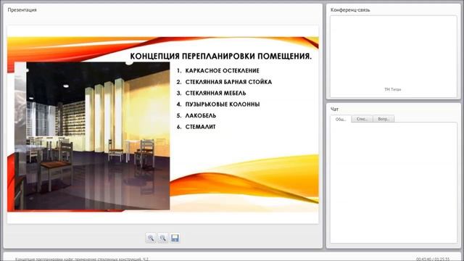The width and height of the screenshot is (464, 261).
Task: Save the presentation with the floppy disk icon
Action: coord(175,238)
